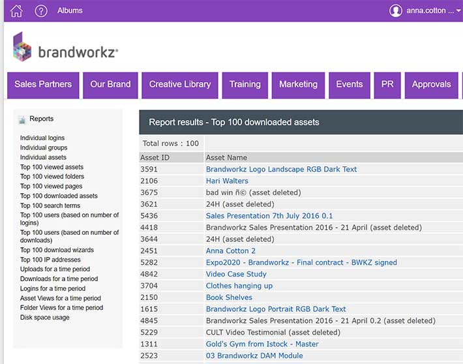Click the Reports panel icon

pos(22,119)
